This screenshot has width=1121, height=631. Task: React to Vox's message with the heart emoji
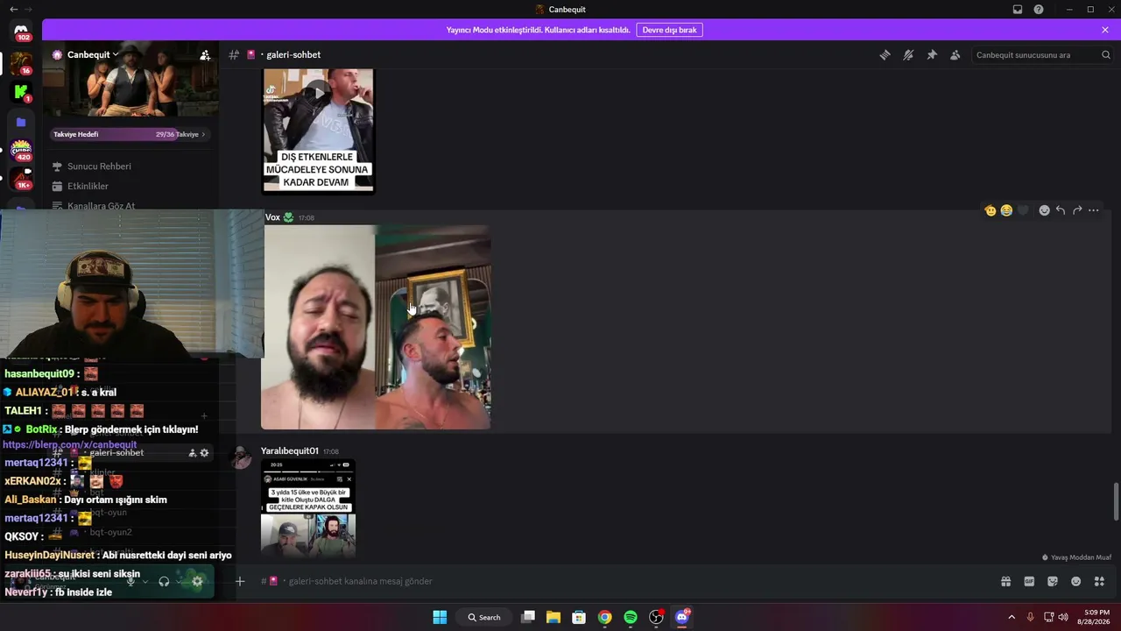pyautogui.click(x=1022, y=210)
